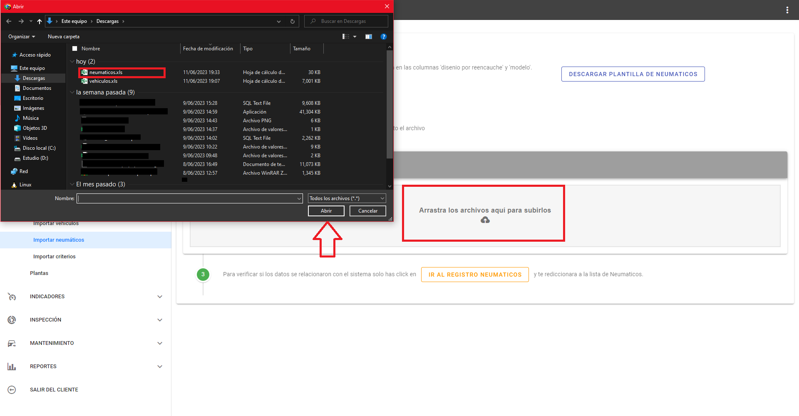Expand the INDICADORES menu section
The width and height of the screenshot is (799, 416).
point(160,297)
